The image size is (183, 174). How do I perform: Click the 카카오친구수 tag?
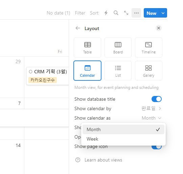[x=43, y=80]
